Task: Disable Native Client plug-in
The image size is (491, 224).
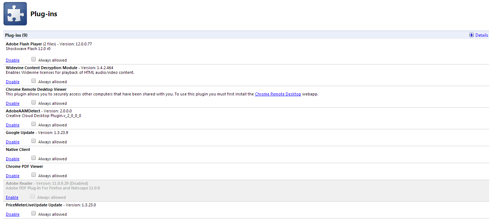Action: 13,159
